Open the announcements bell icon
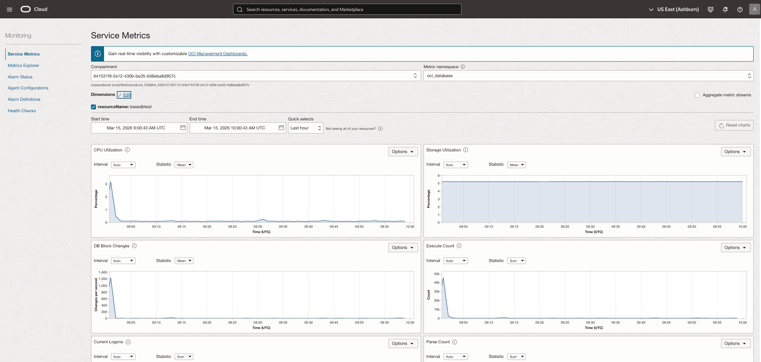Viewport: 761px width, 362px height. click(725, 9)
